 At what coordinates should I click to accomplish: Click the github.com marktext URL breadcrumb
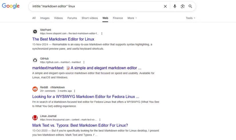[x=60, y=62]
